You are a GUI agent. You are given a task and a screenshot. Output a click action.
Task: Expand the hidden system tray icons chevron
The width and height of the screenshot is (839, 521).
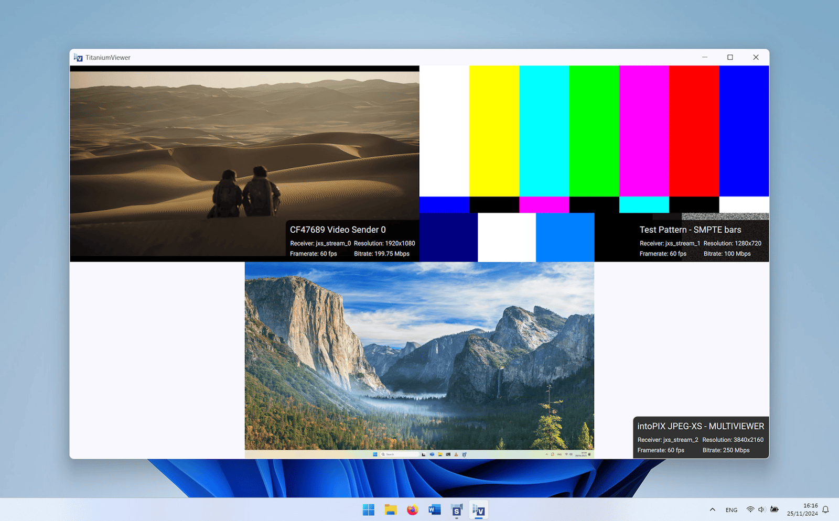712,509
